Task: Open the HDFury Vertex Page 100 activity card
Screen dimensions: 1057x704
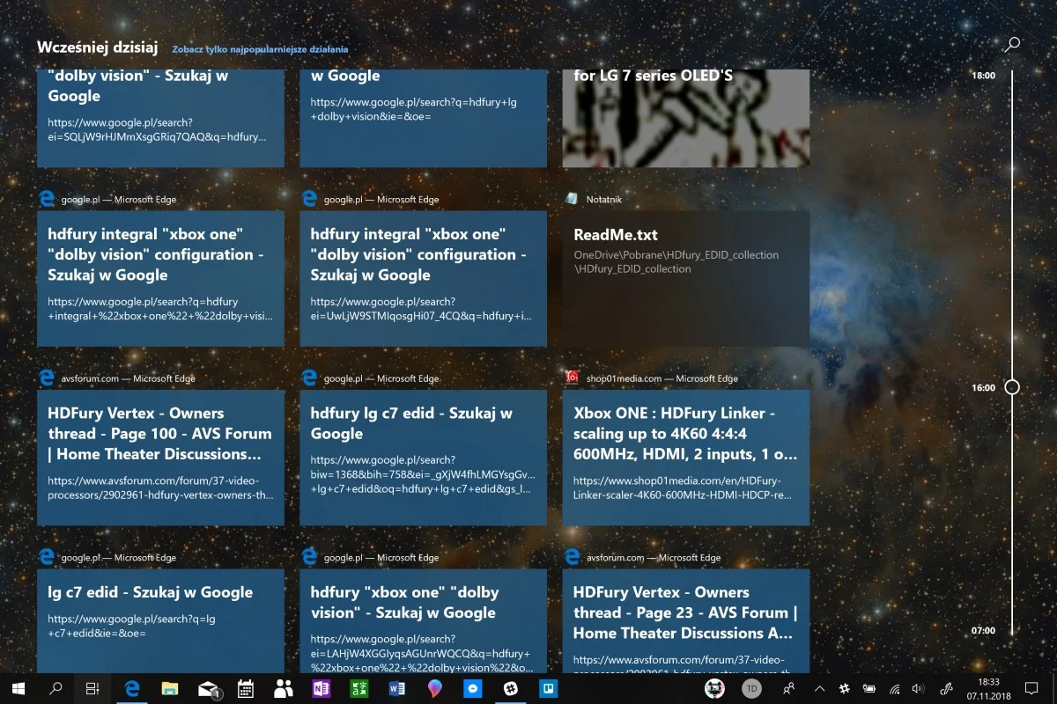Action: point(160,458)
